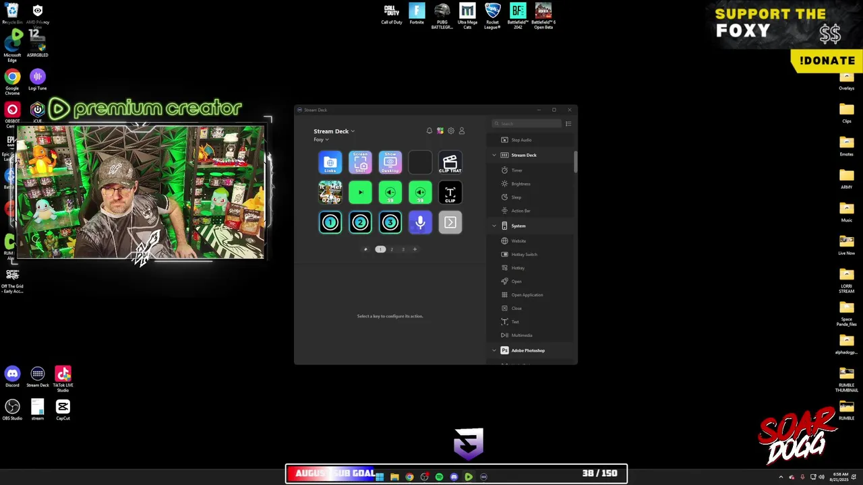The height and width of the screenshot is (485, 863).
Task: Open the taskbar clock and date
Action: click(x=839, y=477)
